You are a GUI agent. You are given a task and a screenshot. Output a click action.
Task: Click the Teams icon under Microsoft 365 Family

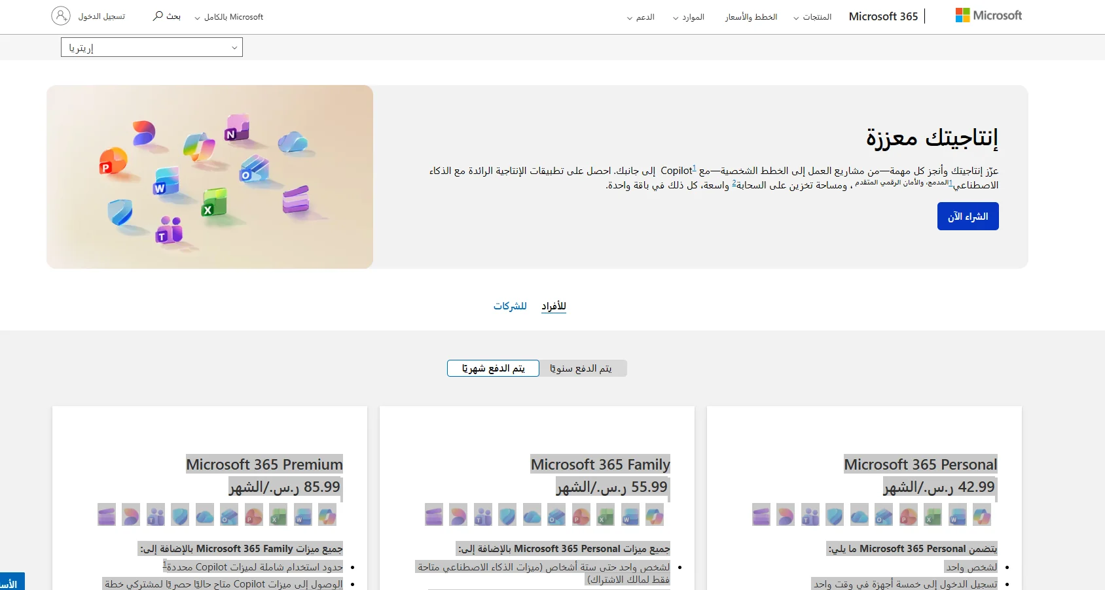(483, 515)
